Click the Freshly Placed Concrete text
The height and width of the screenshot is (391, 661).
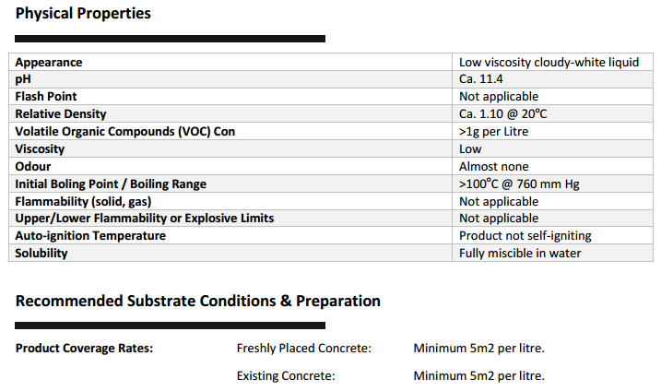[304, 349]
